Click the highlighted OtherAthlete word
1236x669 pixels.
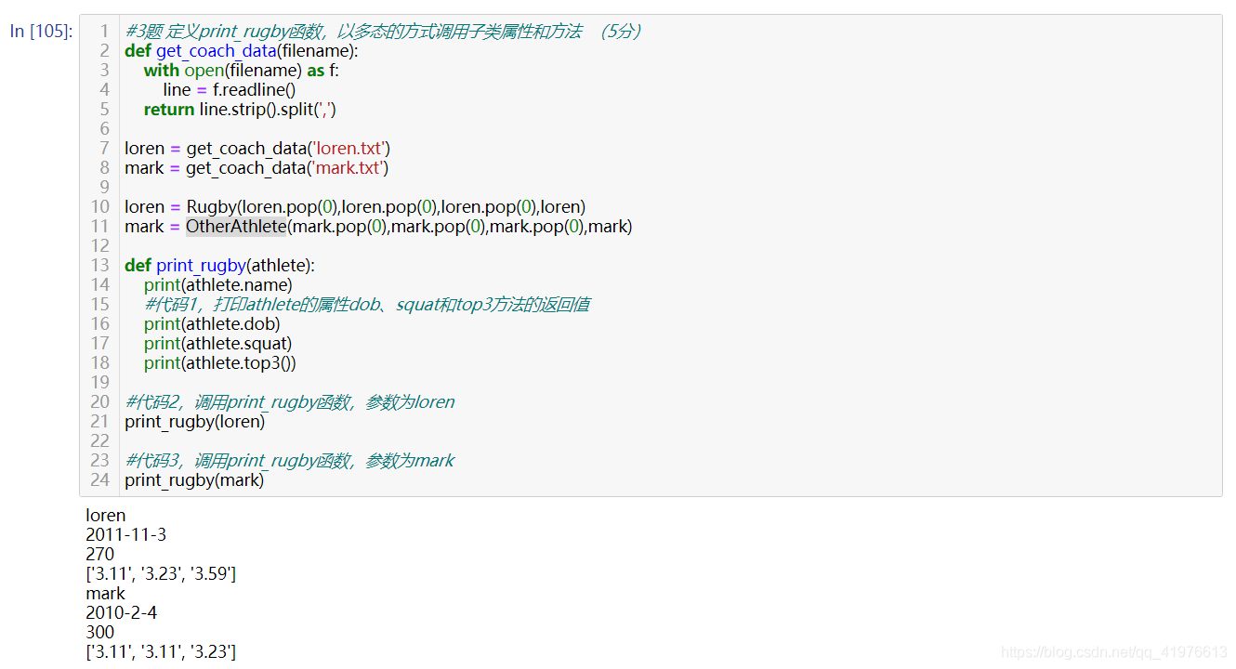tap(236, 226)
